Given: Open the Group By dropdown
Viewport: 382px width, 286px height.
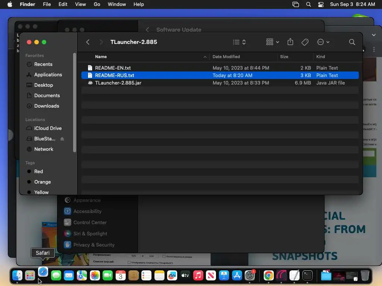Looking at the screenshot, I should (x=272, y=42).
